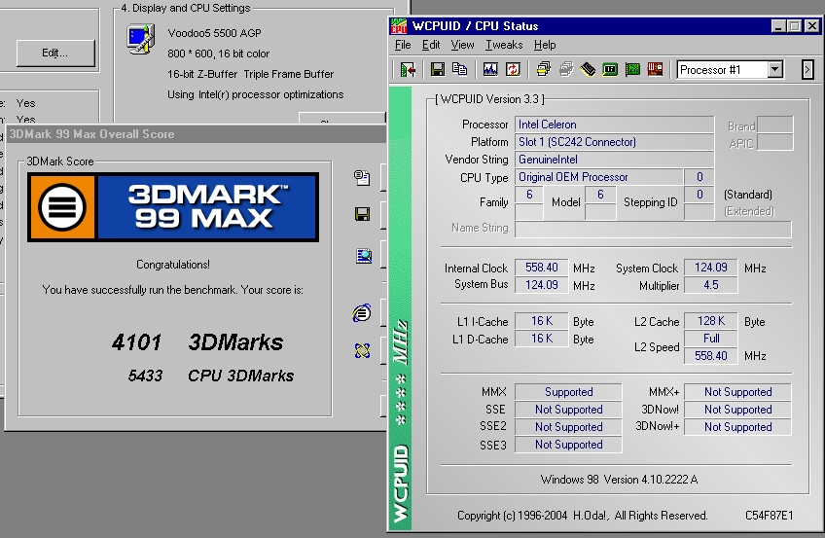This screenshot has width=825, height=538.
Task: Click the red refresh icon in WCPUID toolbar
Action: click(512, 69)
